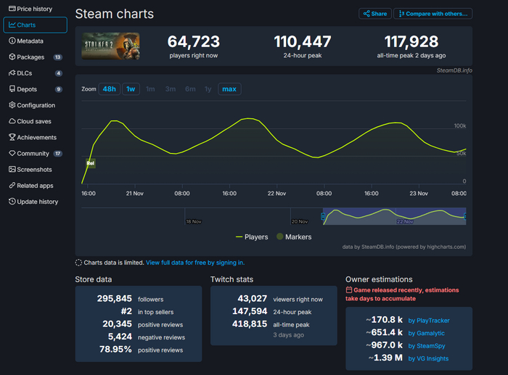Image resolution: width=508 pixels, height=375 pixels.
Task: Click View full data by signing in link
Action: (195, 263)
